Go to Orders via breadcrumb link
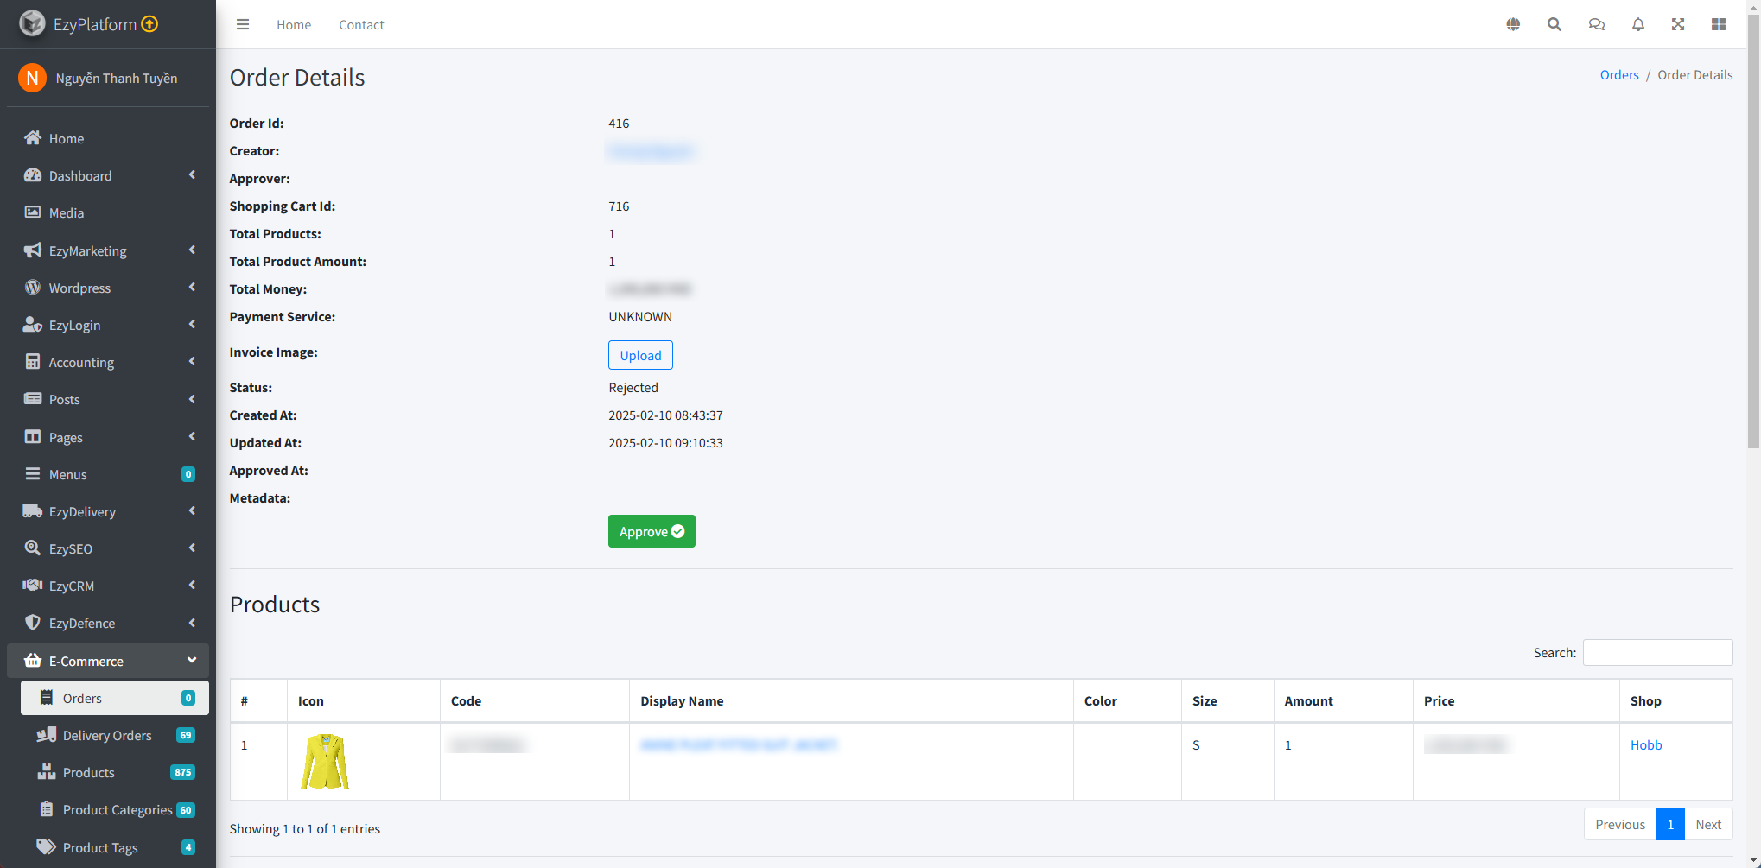1761x868 pixels. point(1619,75)
